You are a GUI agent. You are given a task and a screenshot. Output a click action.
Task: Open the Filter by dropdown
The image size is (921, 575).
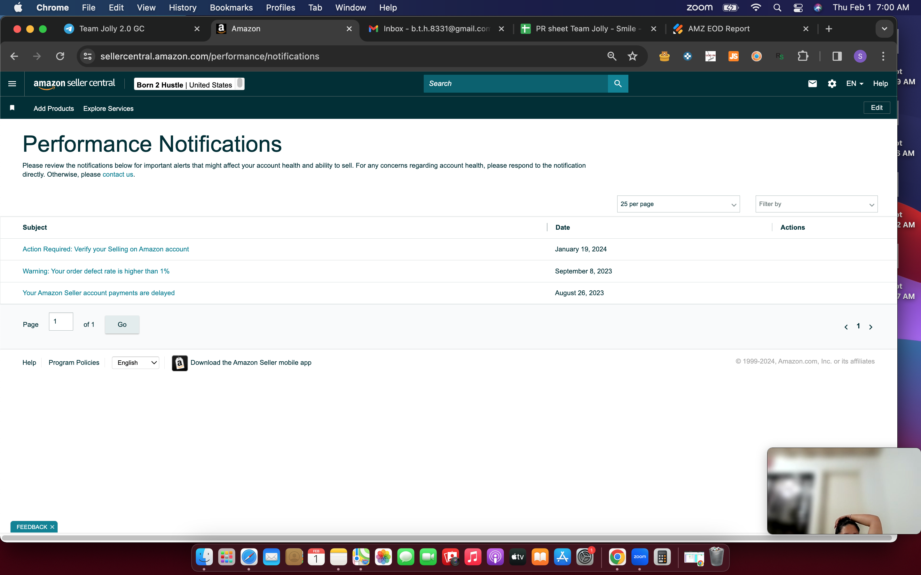[x=816, y=204]
